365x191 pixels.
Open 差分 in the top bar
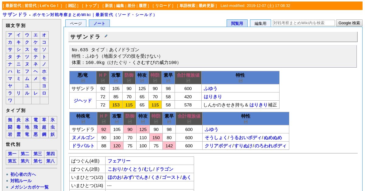pos(131,6)
